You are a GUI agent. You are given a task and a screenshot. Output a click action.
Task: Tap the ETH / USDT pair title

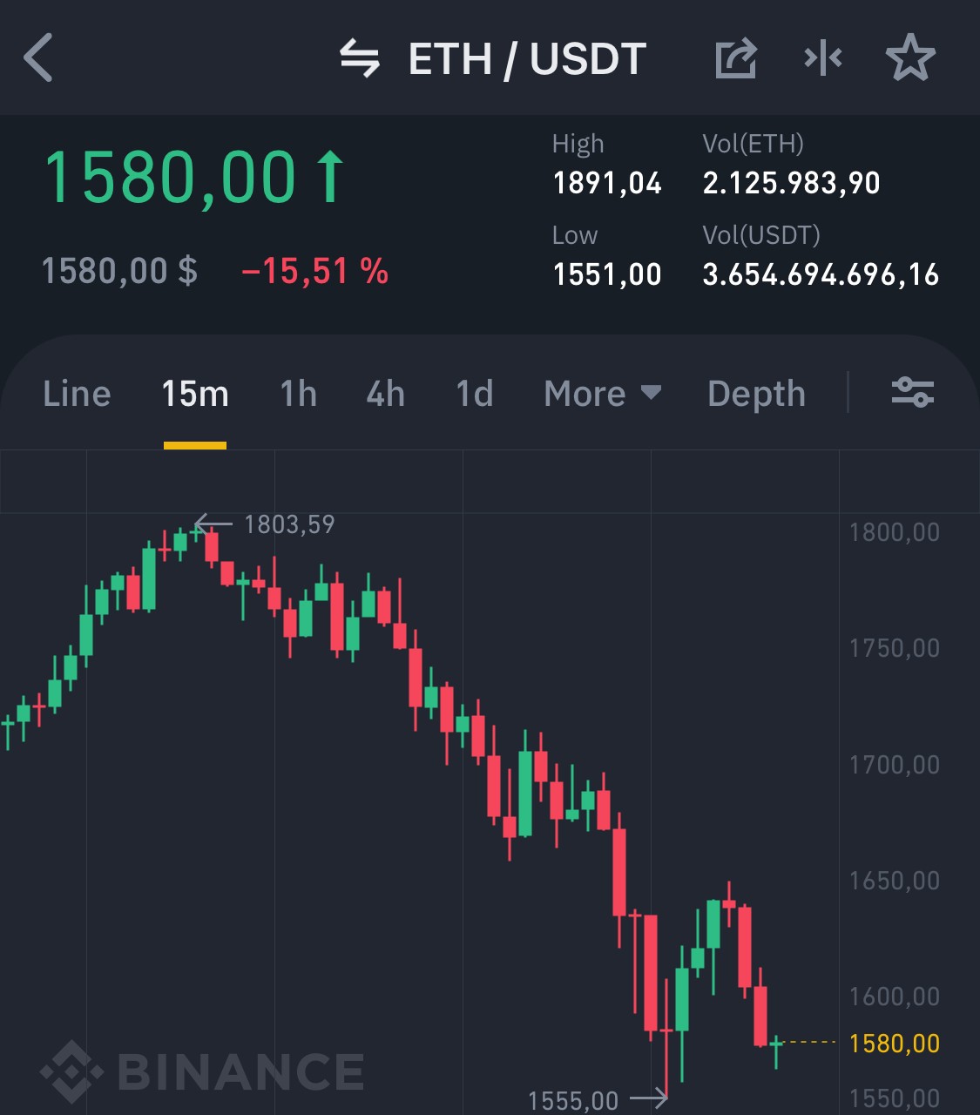pyautogui.click(x=527, y=59)
